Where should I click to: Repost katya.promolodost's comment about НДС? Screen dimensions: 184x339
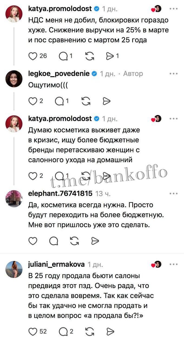coord(89,56)
